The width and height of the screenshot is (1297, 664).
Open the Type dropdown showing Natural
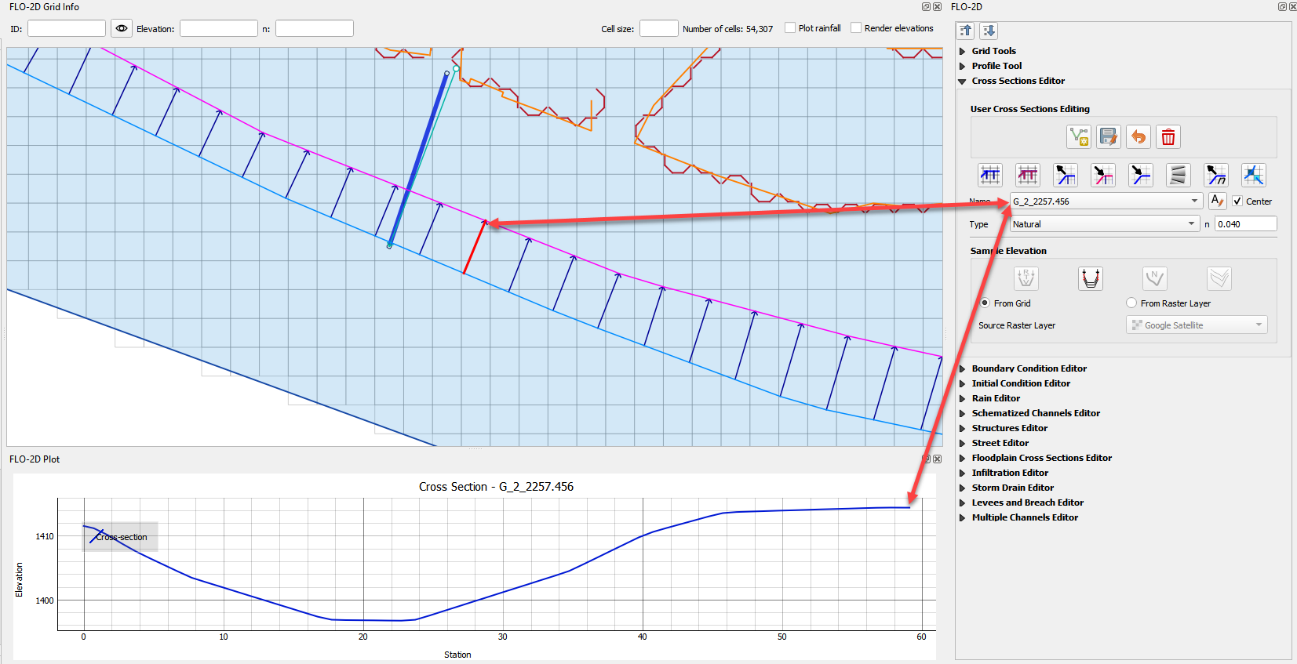[x=1191, y=224]
